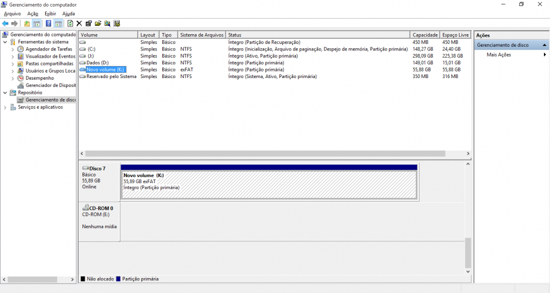This screenshot has width=550, height=293.
Task: Click the Delete X toolbar icon
Action: [x=79, y=24]
